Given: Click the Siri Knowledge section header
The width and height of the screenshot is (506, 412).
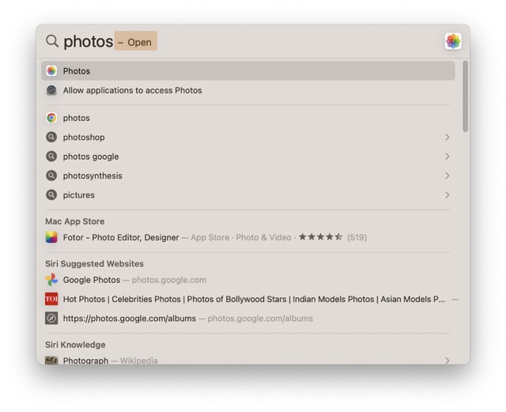Looking at the screenshot, I should tap(75, 345).
